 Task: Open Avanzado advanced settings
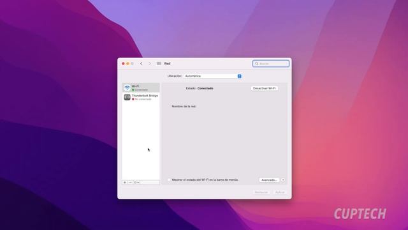[x=269, y=180]
